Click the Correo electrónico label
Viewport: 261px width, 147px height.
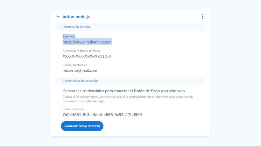point(75,65)
